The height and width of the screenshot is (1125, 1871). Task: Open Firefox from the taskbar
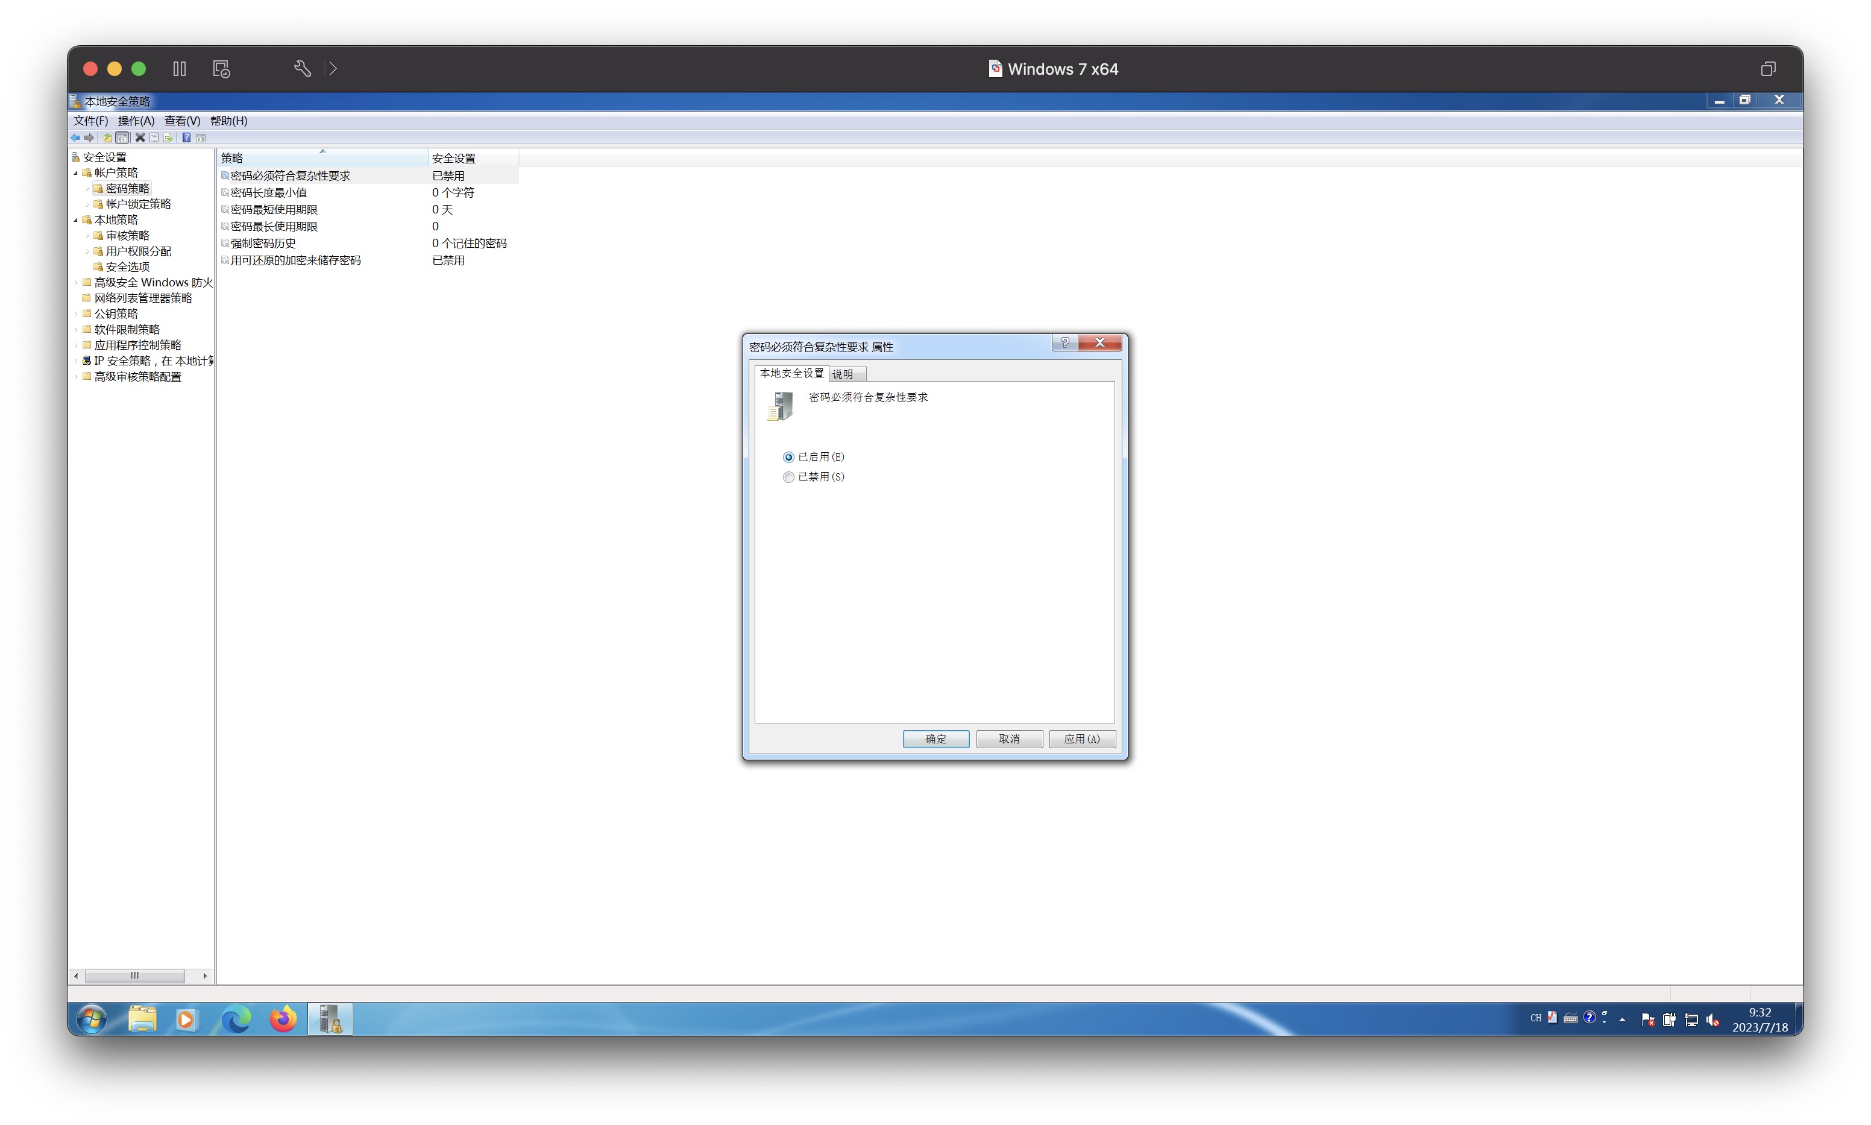point(283,1019)
